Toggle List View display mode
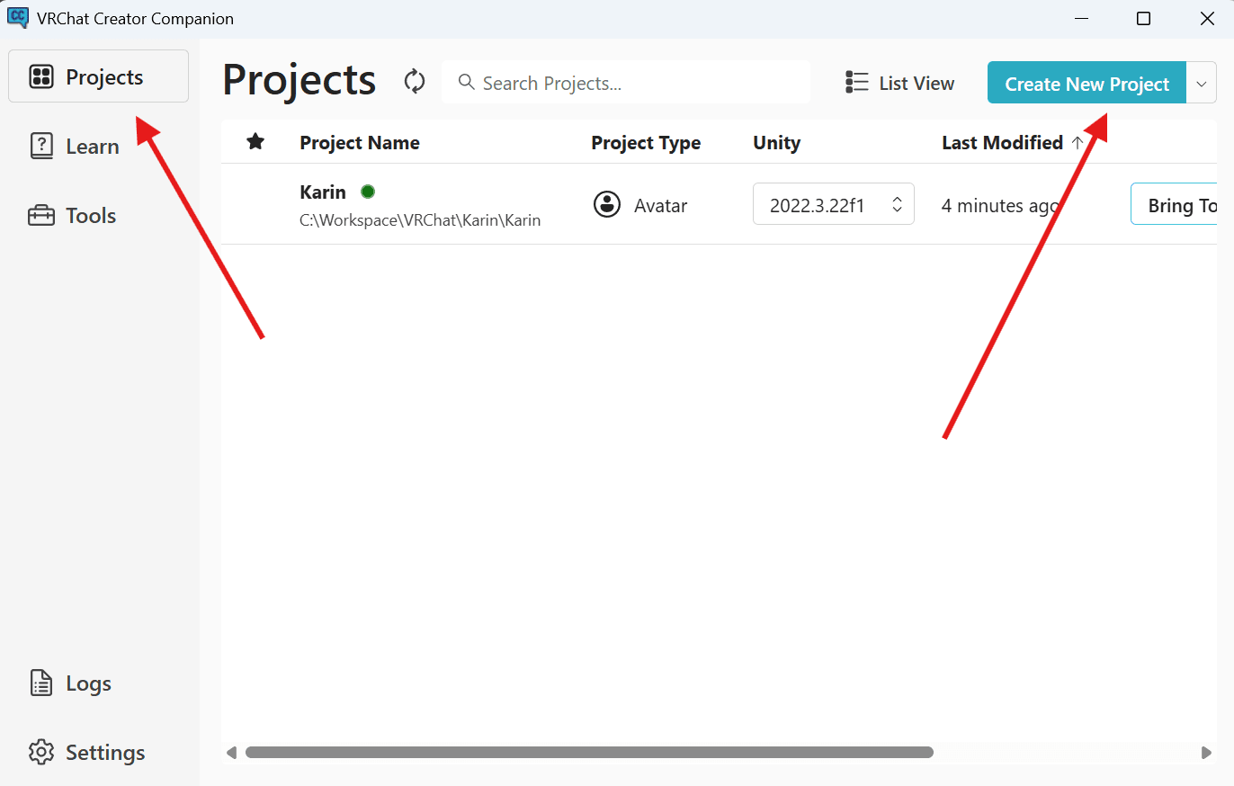 [x=899, y=83]
